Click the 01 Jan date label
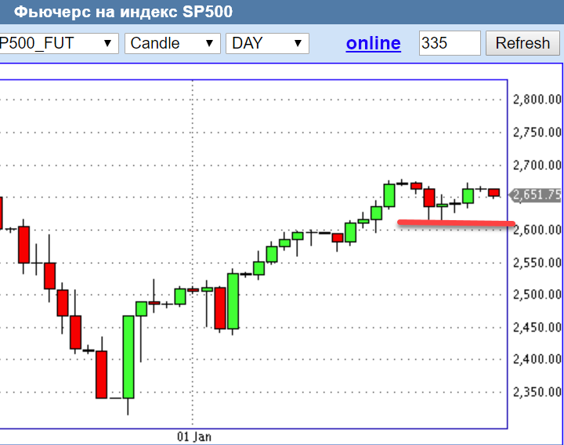The height and width of the screenshot is (445, 564). click(194, 436)
